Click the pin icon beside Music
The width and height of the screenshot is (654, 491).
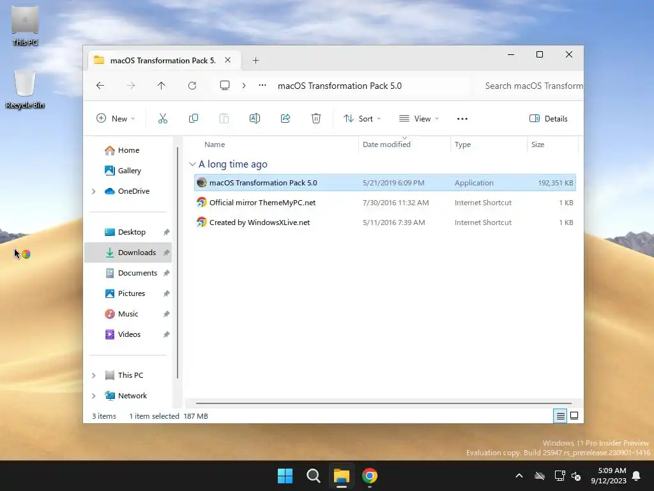(x=167, y=314)
